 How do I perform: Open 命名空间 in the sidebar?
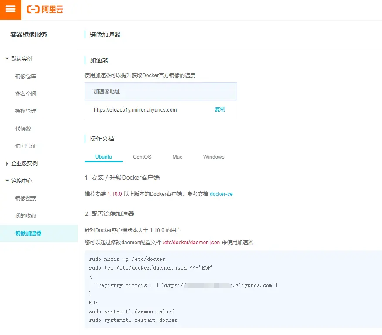click(x=26, y=93)
